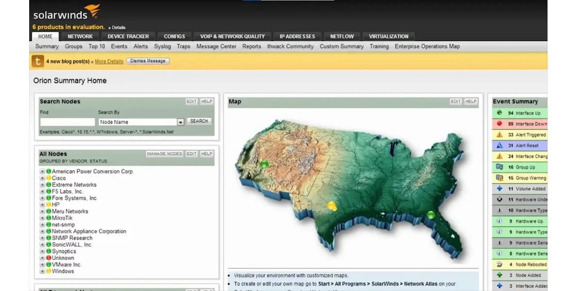This screenshot has height=291, width=583.
Task: Click the green map marker over Florida
Action: (x=431, y=214)
